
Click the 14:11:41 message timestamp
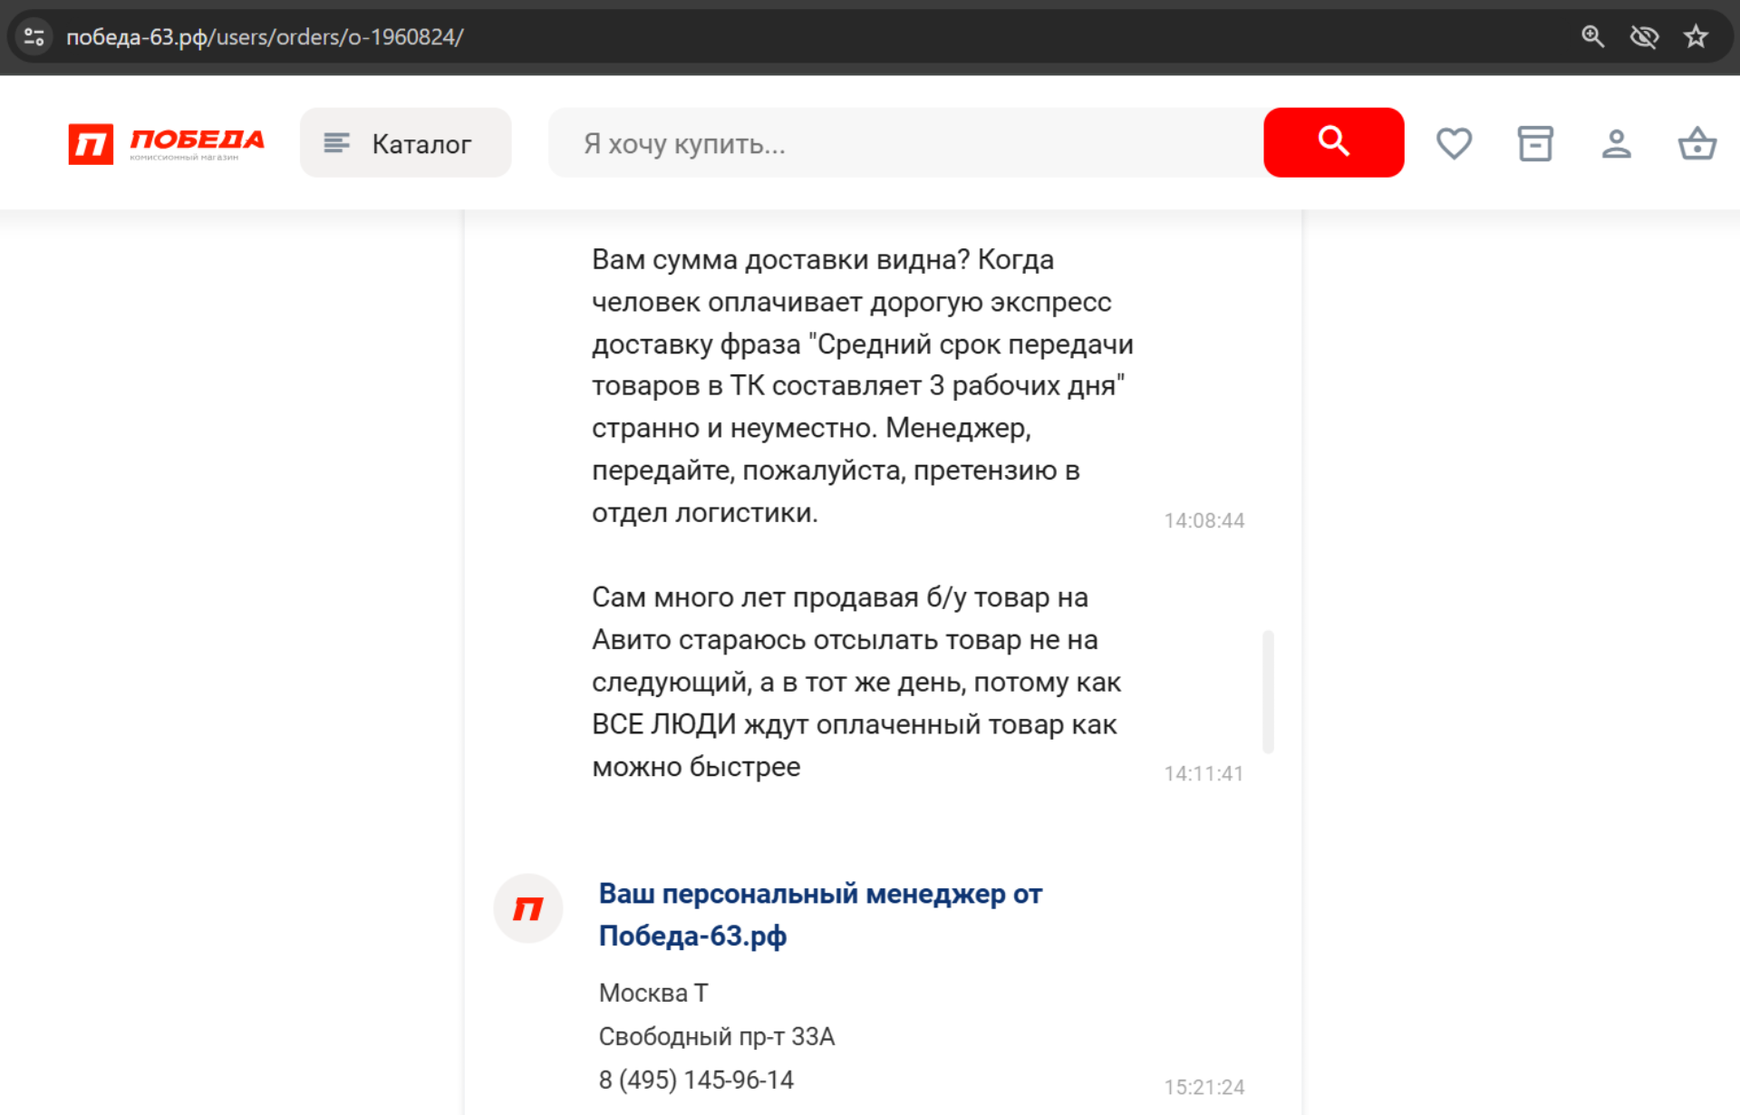pos(1203,773)
